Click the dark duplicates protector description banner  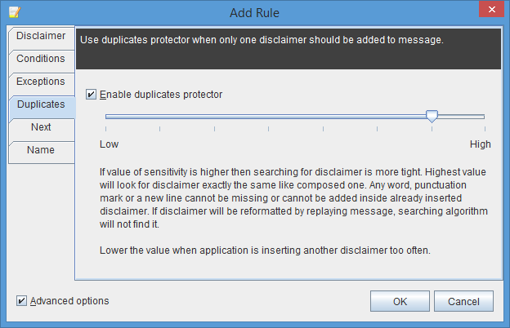tap(289, 49)
